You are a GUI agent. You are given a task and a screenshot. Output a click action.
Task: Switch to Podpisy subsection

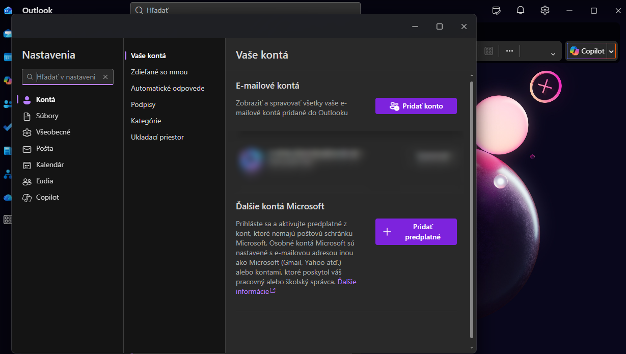(x=143, y=104)
